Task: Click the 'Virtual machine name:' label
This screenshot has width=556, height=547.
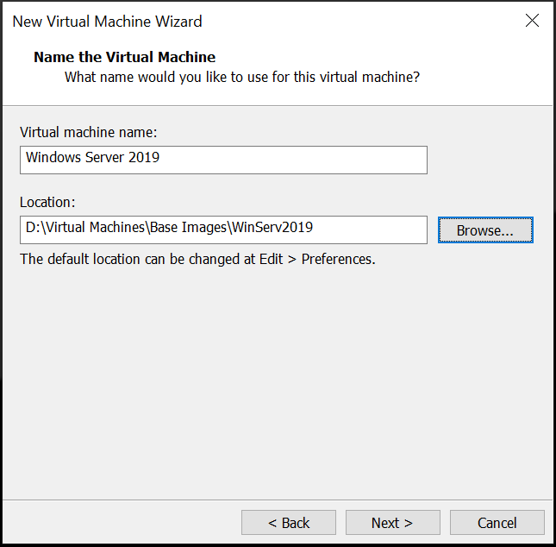Action: 88,132
